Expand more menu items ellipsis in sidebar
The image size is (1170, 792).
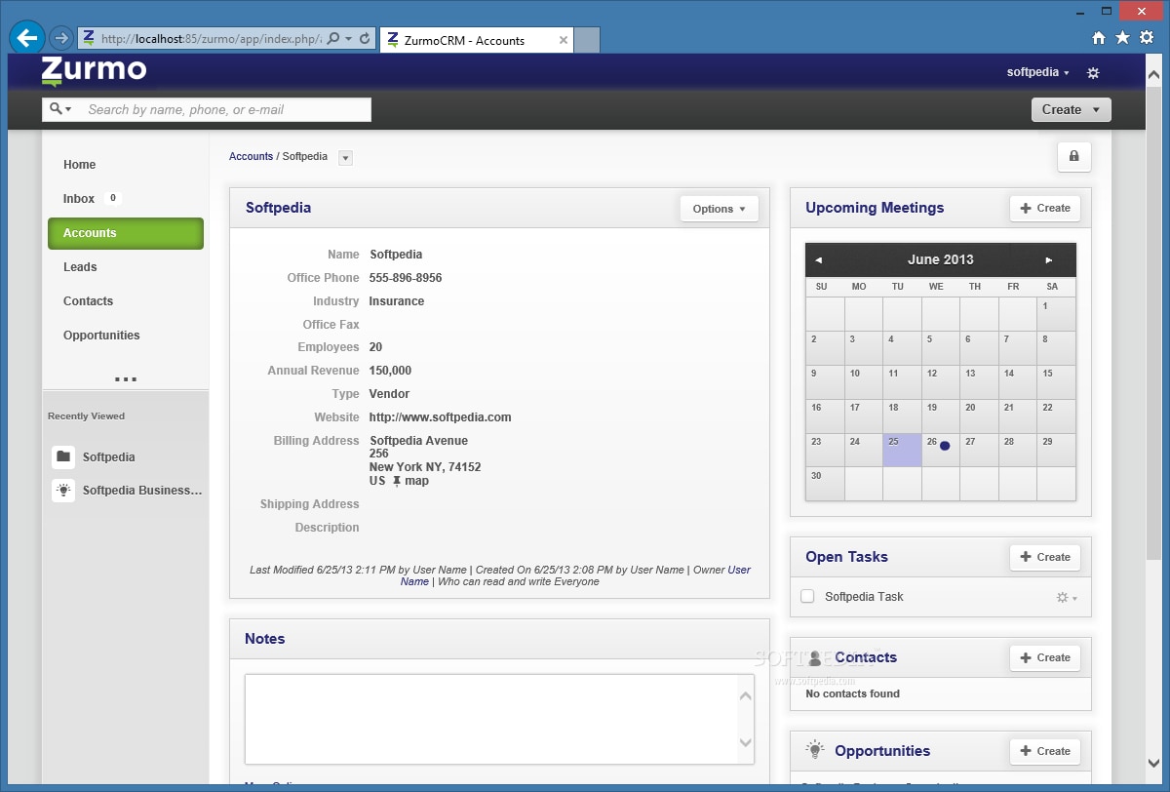pos(126,379)
